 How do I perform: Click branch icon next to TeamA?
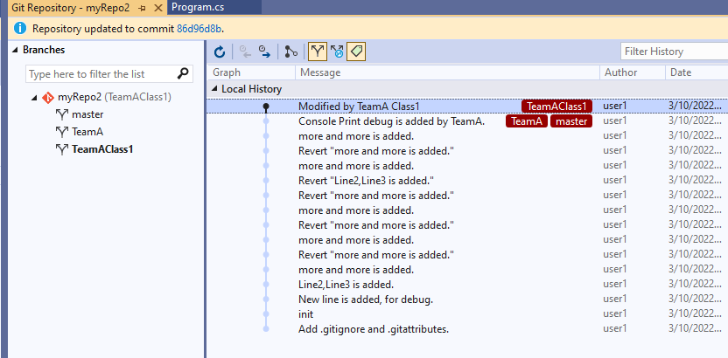point(62,132)
